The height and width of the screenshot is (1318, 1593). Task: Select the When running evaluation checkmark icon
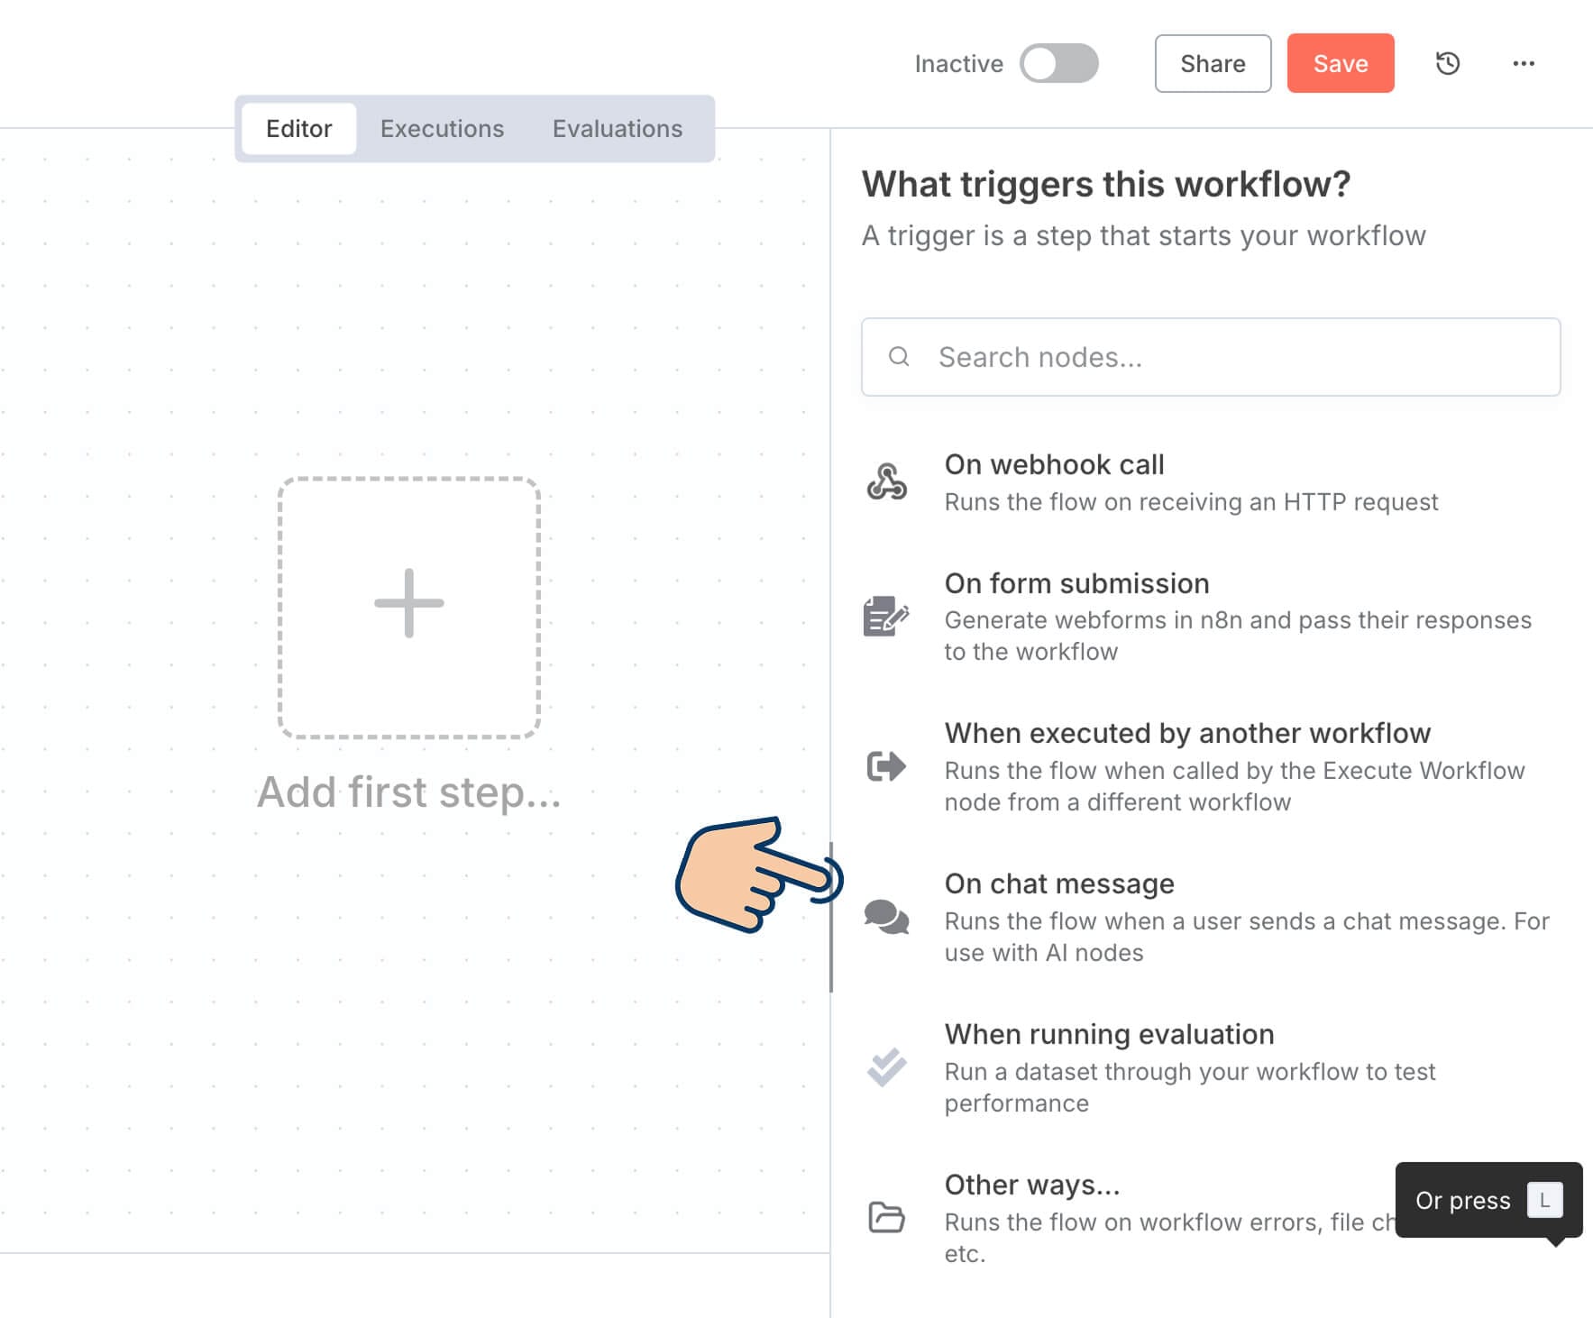888,1068
